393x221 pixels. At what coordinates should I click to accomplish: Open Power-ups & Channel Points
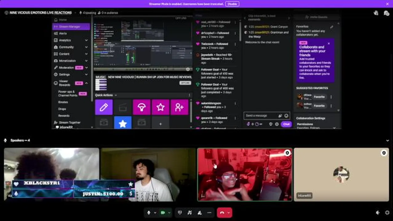(68, 94)
